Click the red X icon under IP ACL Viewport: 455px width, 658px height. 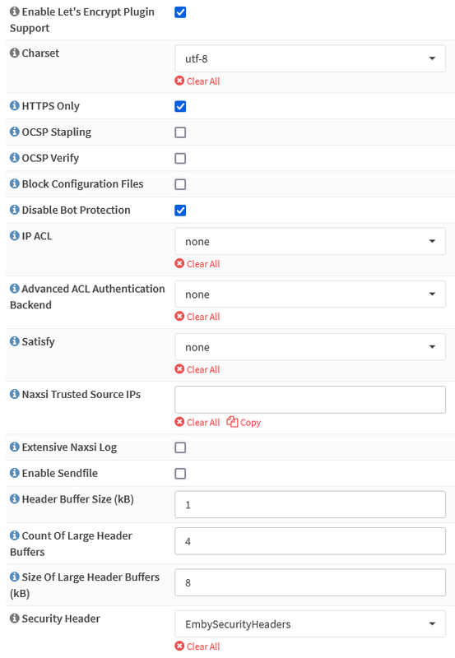179,263
